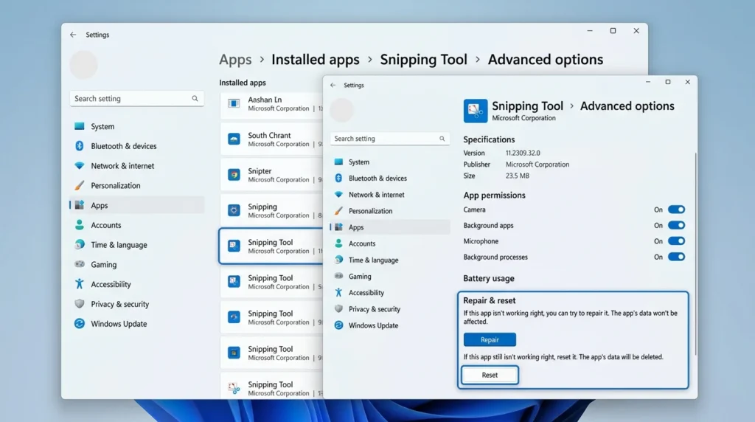Click search magnifier in back window search box
This screenshot has height=422, width=755.
[x=195, y=99]
